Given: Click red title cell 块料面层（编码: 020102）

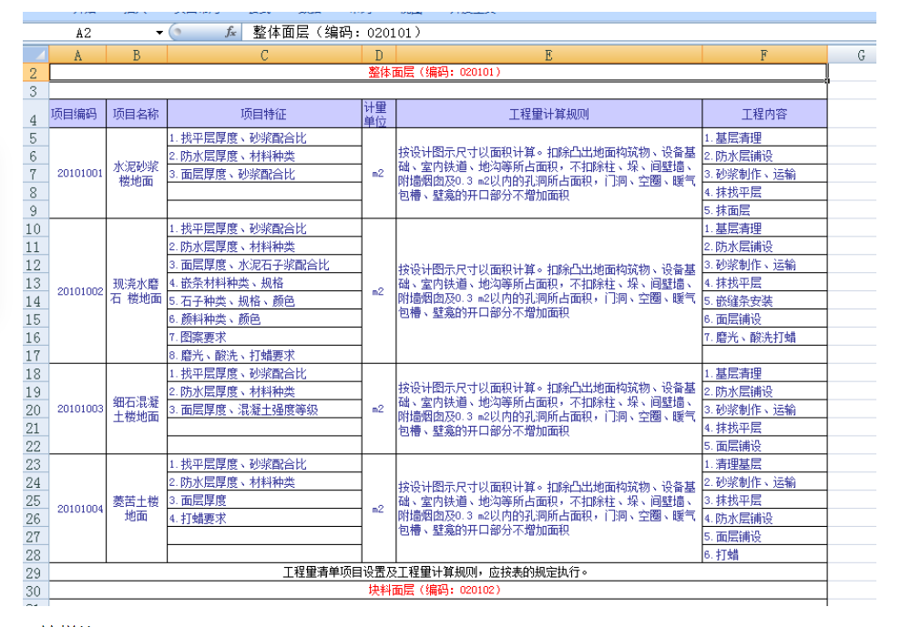Looking at the screenshot, I should pyautogui.click(x=438, y=591).
